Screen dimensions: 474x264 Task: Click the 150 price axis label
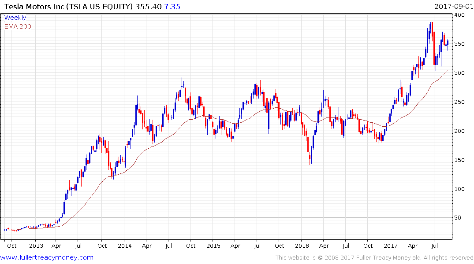459,160
